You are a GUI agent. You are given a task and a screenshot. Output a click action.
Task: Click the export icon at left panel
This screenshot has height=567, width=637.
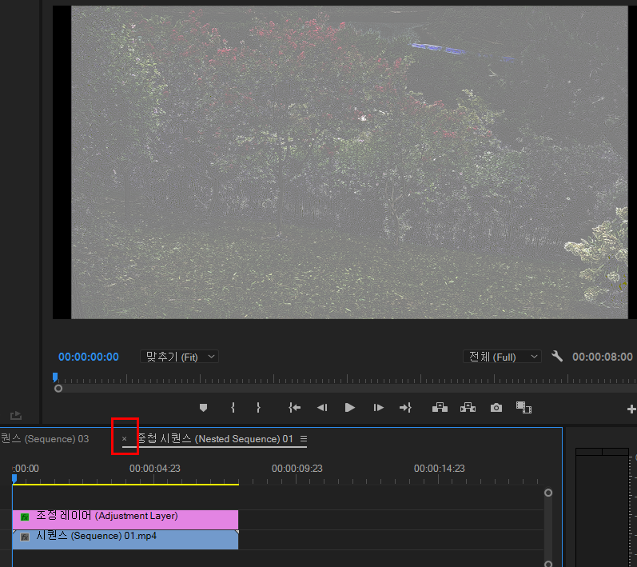(16, 415)
